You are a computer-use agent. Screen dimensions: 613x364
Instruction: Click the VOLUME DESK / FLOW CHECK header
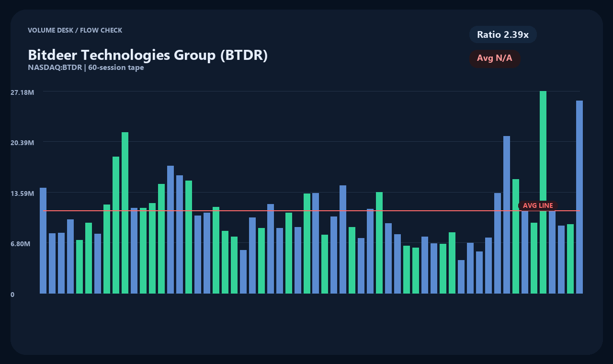click(x=75, y=30)
